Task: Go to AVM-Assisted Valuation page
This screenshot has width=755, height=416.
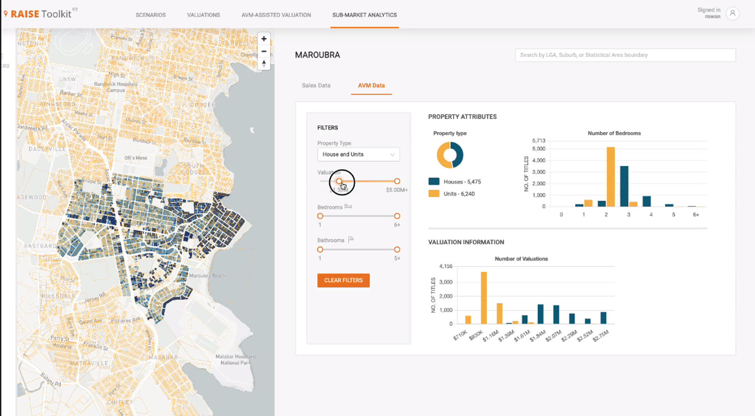Action: (276, 15)
